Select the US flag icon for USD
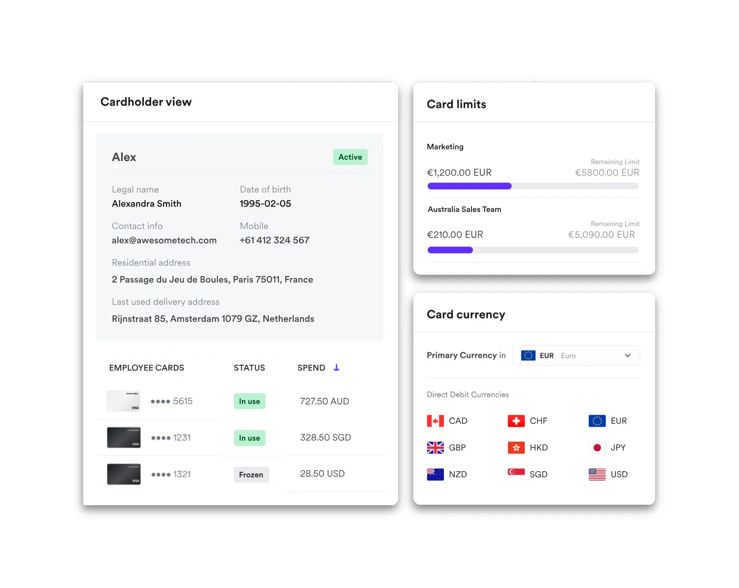Screen dimensions: 739x588 [597, 474]
